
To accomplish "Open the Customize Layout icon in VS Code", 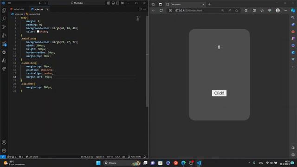I will (123, 3).
